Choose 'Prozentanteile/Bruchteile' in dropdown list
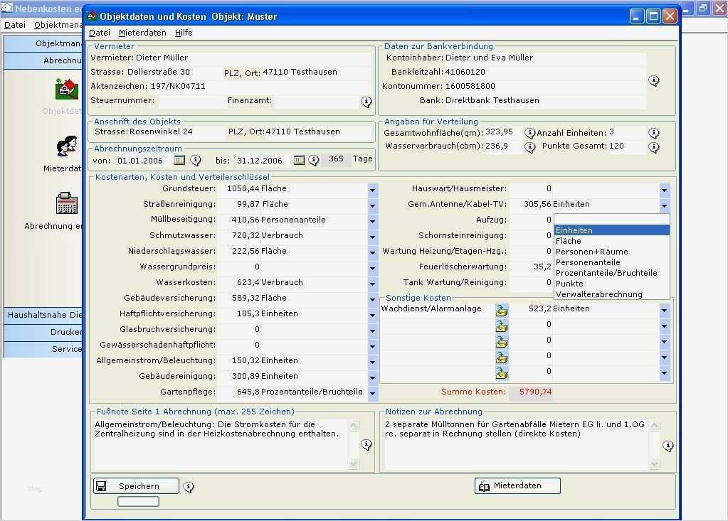Viewport: 728px width, 521px height. [611, 273]
